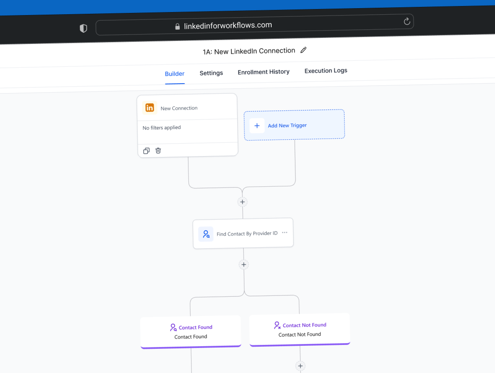Switch to the Settings tab
The height and width of the screenshot is (373, 495).
211,73
